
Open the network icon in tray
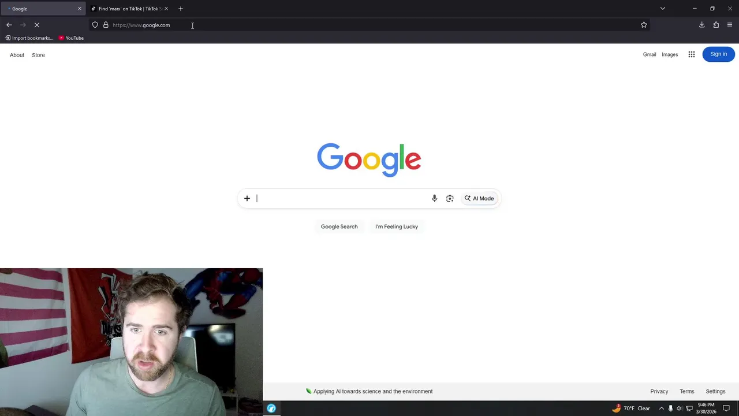[x=689, y=408]
